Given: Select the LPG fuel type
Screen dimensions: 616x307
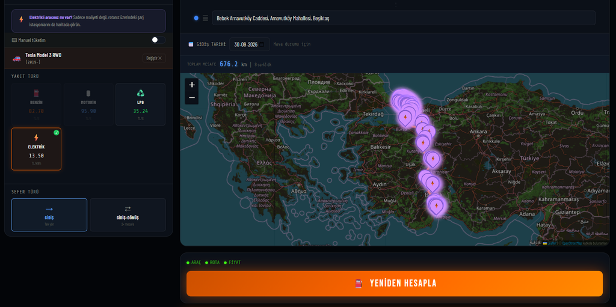Looking at the screenshot, I should 141,104.
